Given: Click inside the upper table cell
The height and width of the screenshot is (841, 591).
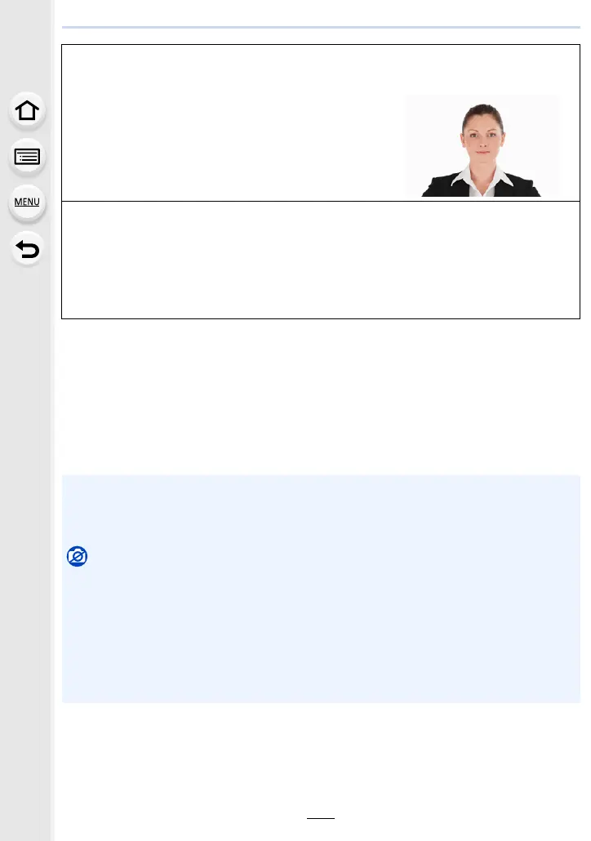Looking at the screenshot, I should click(231, 123).
